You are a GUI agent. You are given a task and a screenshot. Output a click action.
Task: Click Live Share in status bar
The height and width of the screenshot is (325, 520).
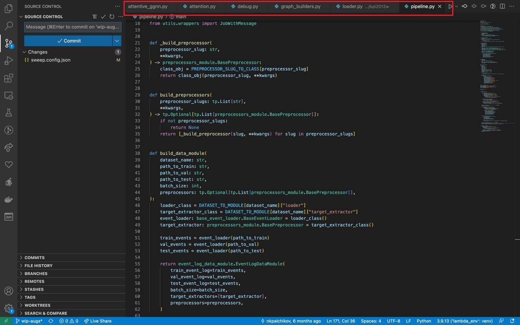pos(97,321)
